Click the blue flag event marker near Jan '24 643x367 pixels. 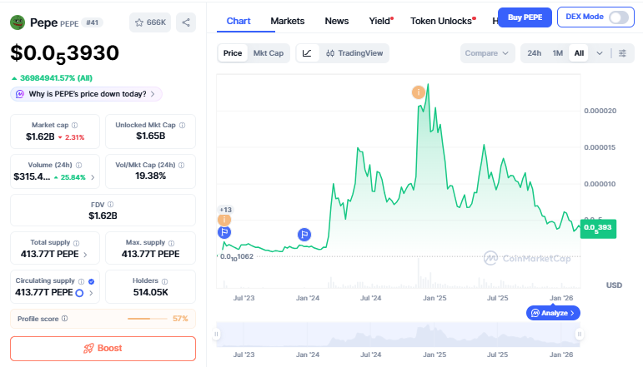(x=305, y=235)
